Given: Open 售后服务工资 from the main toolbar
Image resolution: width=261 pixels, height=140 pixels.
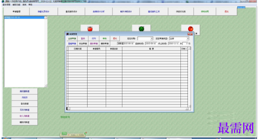Looking at the screenshot, I should click(x=154, y=12).
